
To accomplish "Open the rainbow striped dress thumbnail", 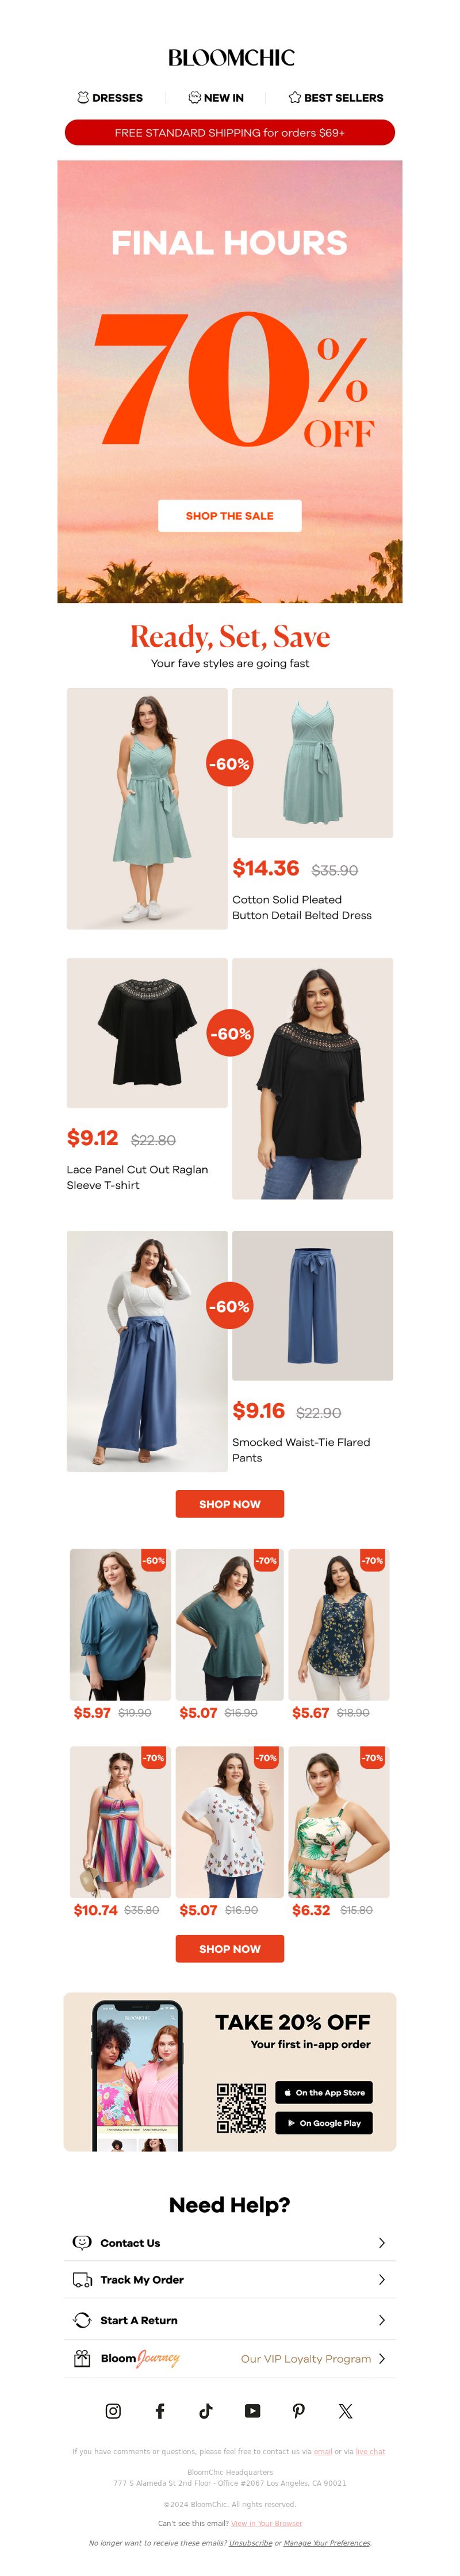I will [x=120, y=1822].
